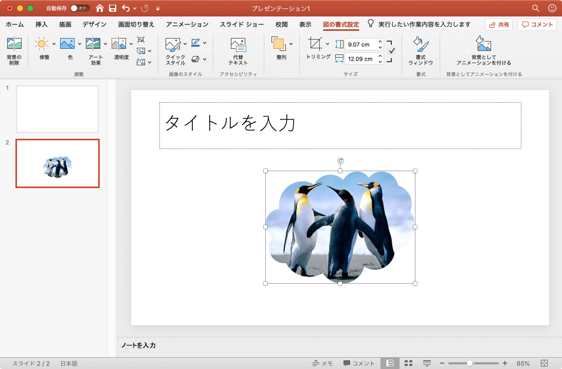Toggle the AutoSave (自動保存) switch

[x=80, y=8]
